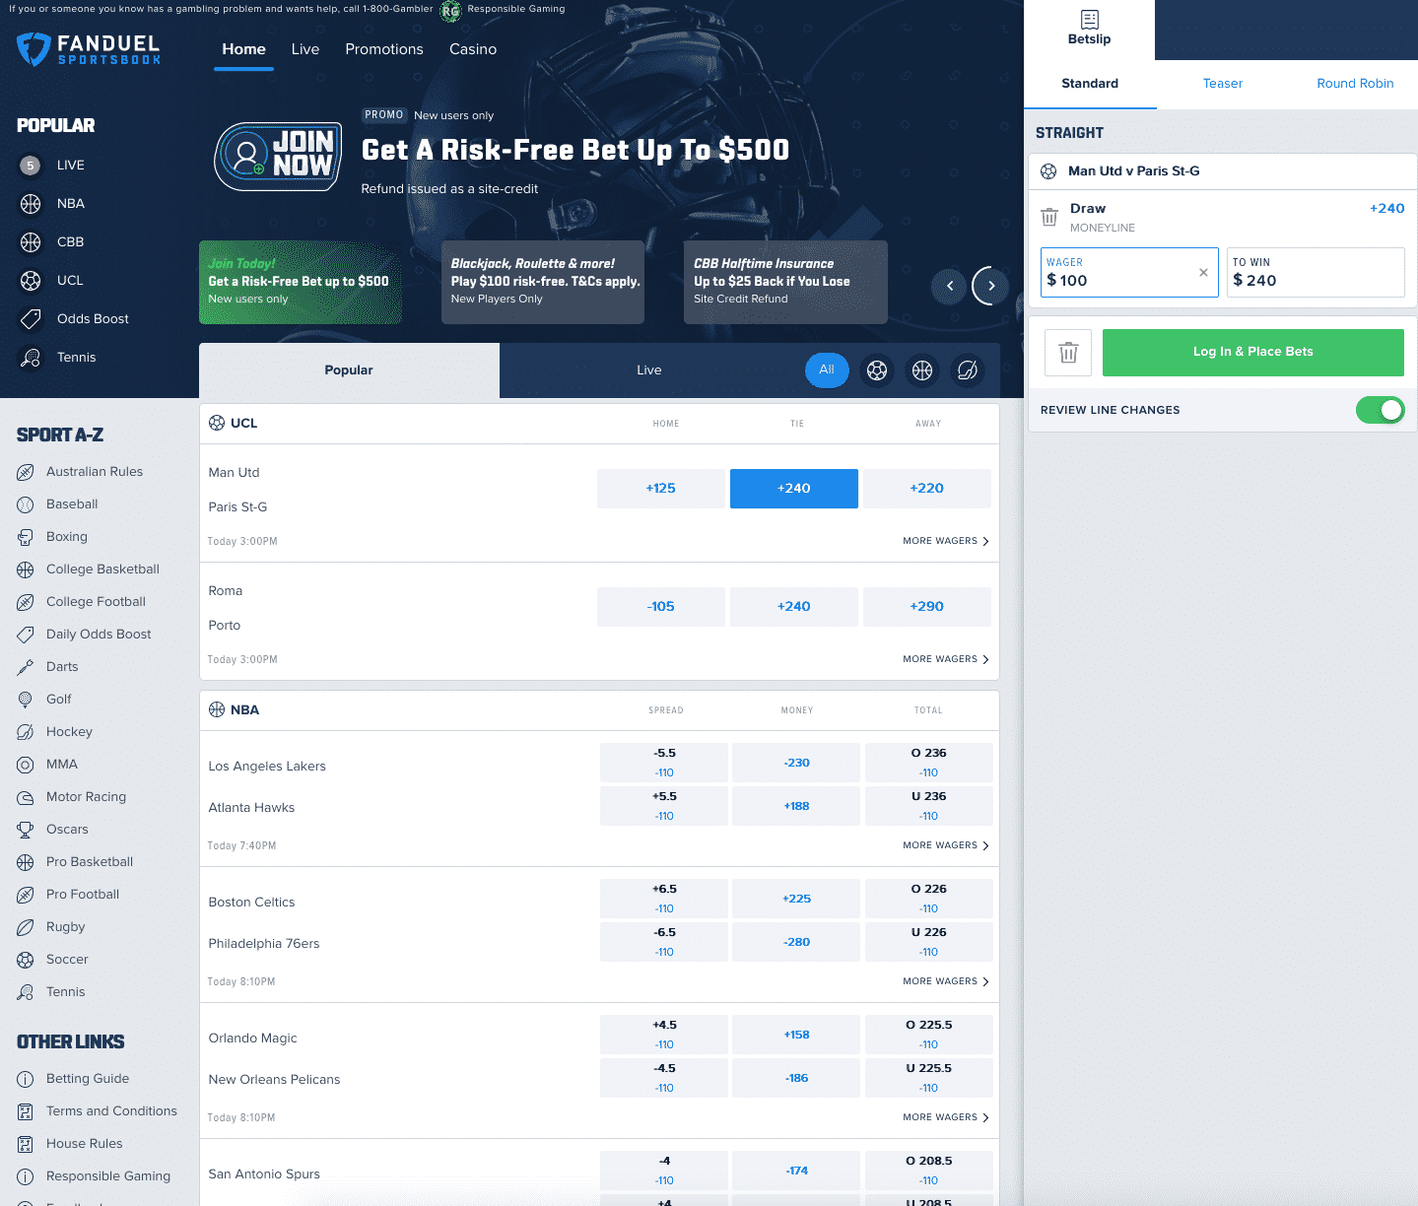Click the Boxing glove icon
This screenshot has width=1418, height=1206.
tap(26, 537)
